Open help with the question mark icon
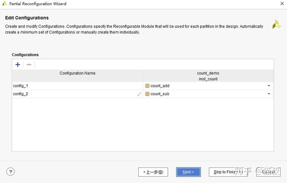The width and height of the screenshot is (287, 183). [x=10, y=172]
